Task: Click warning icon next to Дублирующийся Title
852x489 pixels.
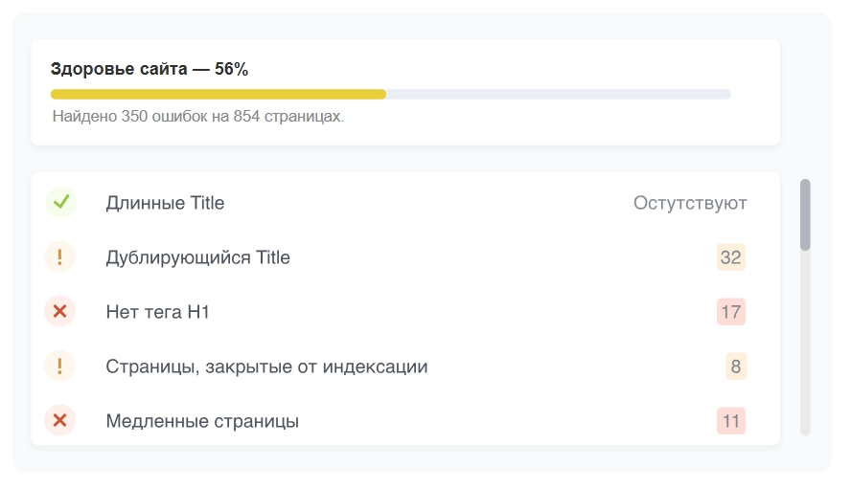Action: [60, 257]
